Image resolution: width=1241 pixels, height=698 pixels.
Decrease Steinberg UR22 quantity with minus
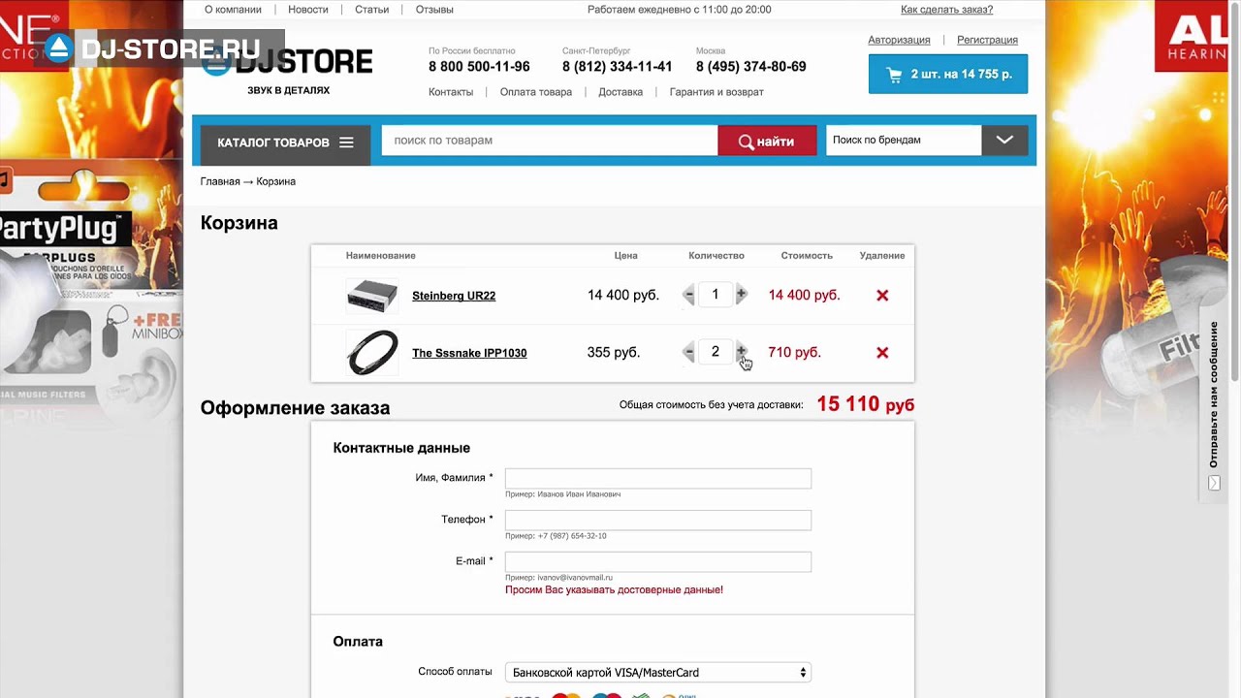point(688,295)
